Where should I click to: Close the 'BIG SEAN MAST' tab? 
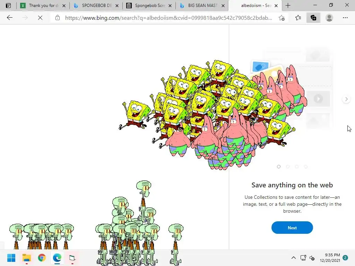point(223,6)
